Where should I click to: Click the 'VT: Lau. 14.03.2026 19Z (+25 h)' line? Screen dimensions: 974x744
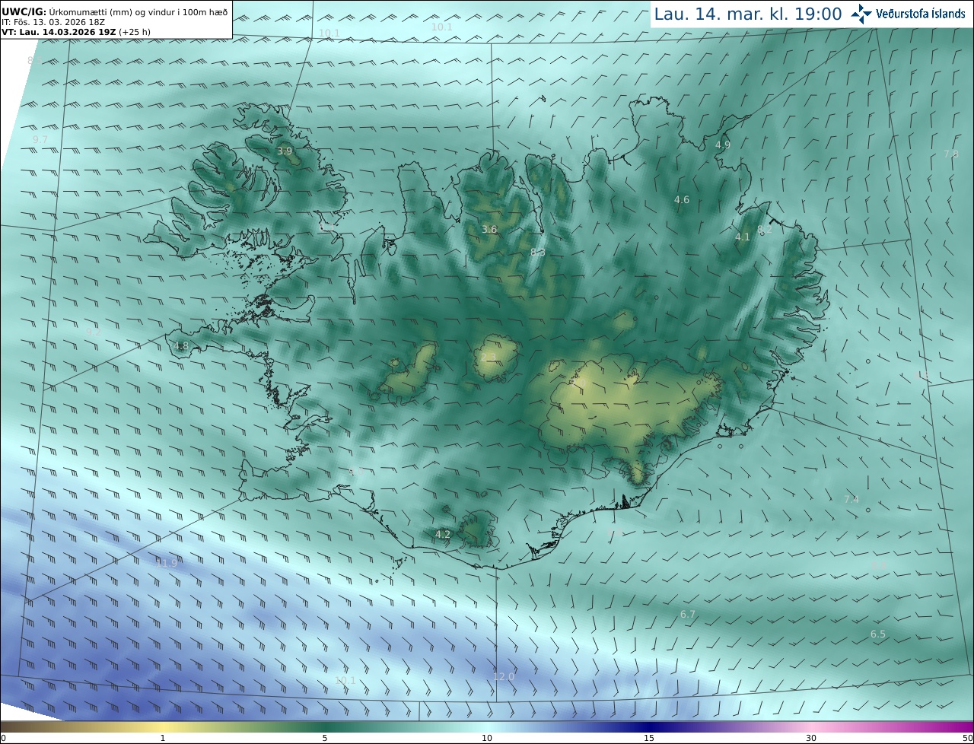[76, 32]
